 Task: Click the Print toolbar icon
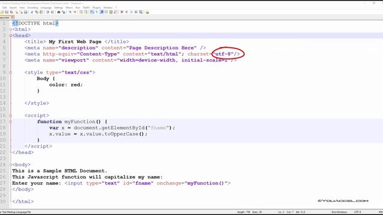click(x=26, y=12)
